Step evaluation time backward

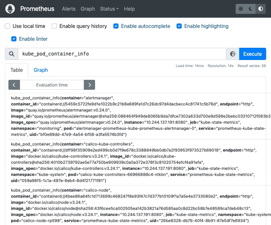coord(14,85)
